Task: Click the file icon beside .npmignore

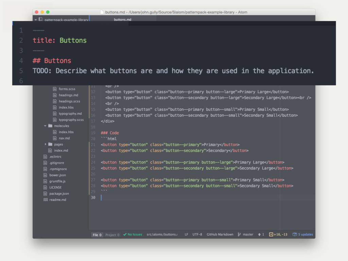Action: pyautogui.click(x=45, y=169)
